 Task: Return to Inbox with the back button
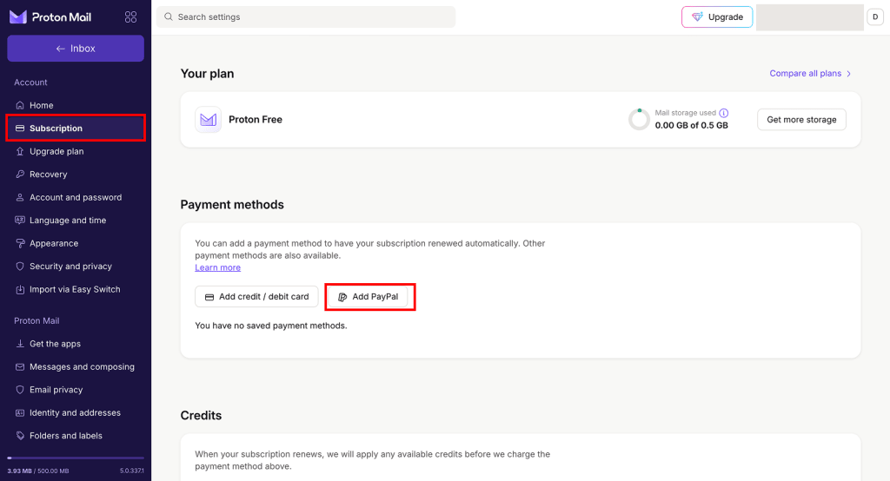click(x=76, y=49)
